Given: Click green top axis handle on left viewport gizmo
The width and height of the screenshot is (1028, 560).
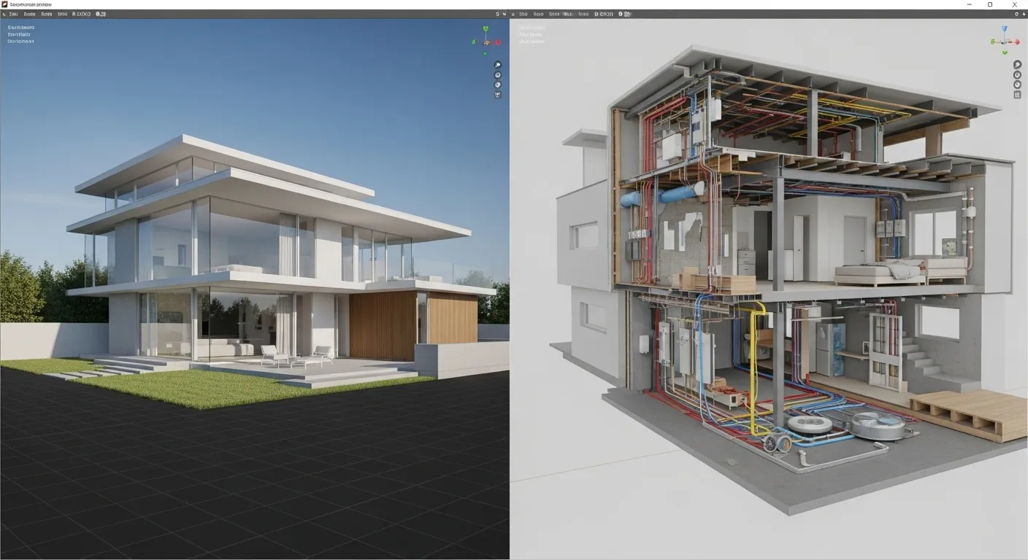Looking at the screenshot, I should (x=486, y=29).
